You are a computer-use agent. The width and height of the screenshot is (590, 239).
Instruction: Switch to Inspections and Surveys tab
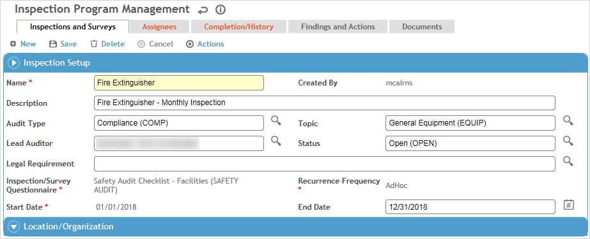click(73, 27)
